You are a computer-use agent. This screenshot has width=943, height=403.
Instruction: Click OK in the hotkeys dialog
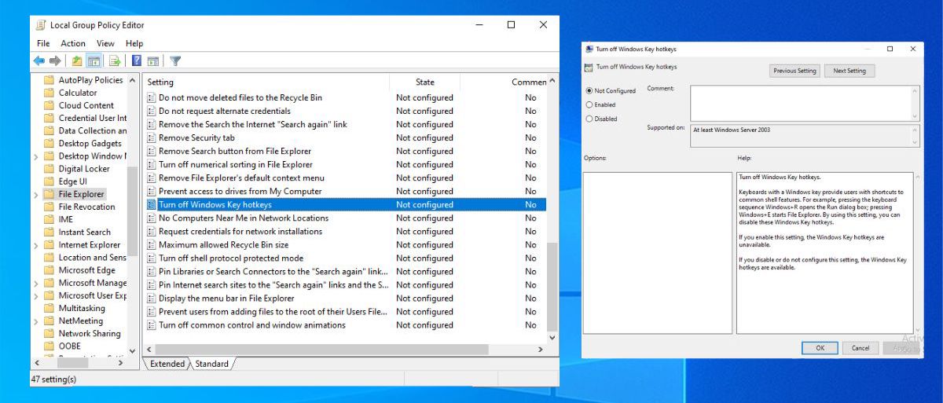[x=820, y=348]
